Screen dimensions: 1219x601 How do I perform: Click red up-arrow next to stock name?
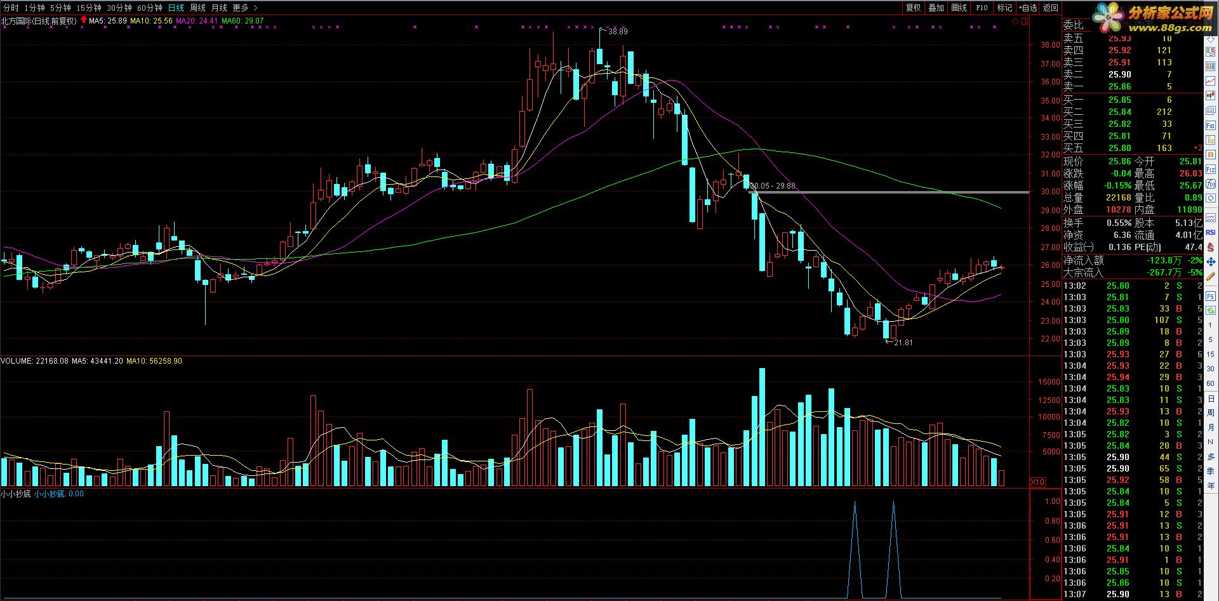(x=83, y=20)
